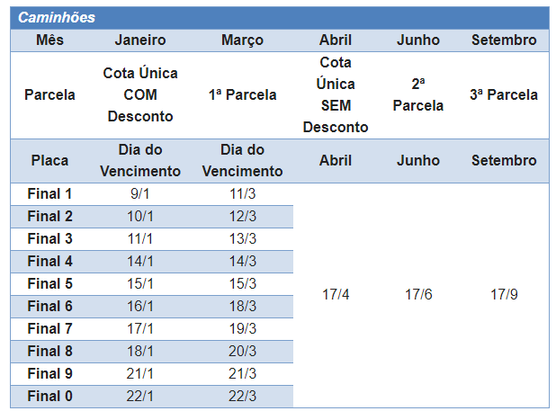Click the 16/1 due date cell
This screenshot has height=420, width=556.
click(140, 307)
